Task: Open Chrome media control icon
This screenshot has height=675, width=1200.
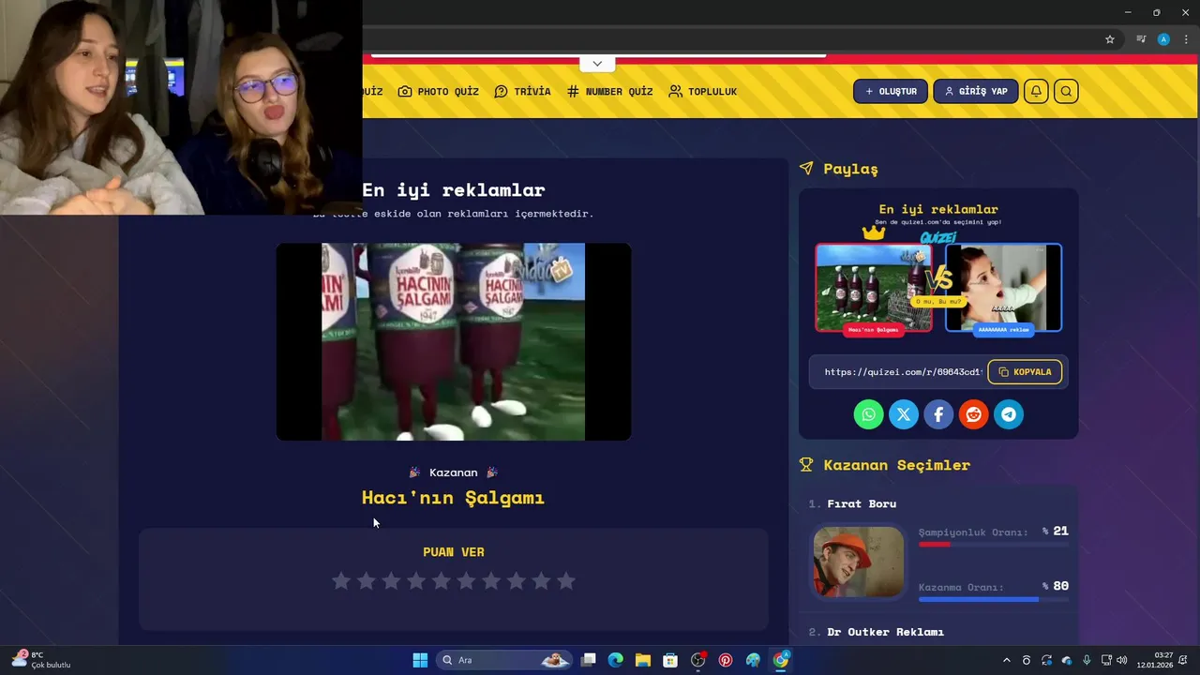Action: point(1141,39)
